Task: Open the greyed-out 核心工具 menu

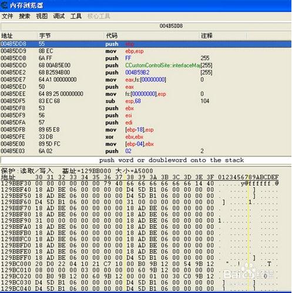Action: tap(99, 16)
